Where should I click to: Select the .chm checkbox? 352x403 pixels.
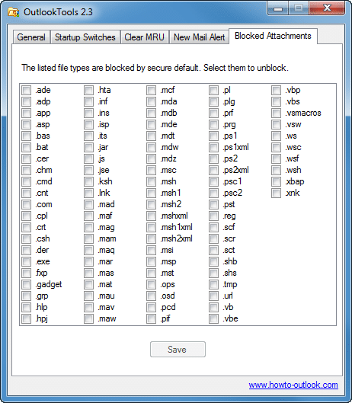tap(26, 170)
